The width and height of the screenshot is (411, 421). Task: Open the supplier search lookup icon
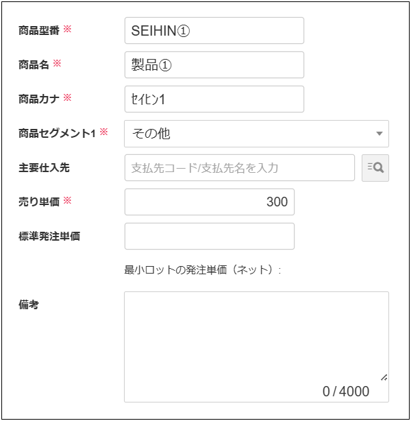(375, 168)
